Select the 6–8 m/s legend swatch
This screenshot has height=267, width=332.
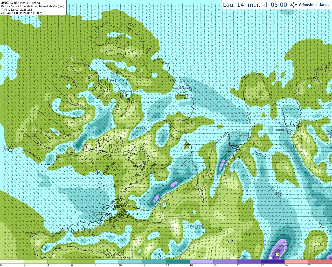(83, 261)
